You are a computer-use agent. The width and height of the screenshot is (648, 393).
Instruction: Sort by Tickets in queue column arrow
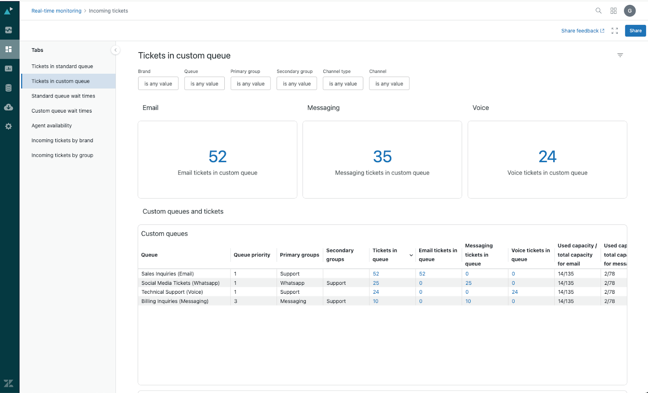tap(411, 255)
